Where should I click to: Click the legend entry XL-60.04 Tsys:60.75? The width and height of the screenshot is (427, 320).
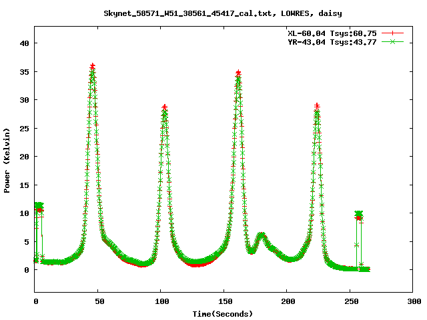coord(332,33)
